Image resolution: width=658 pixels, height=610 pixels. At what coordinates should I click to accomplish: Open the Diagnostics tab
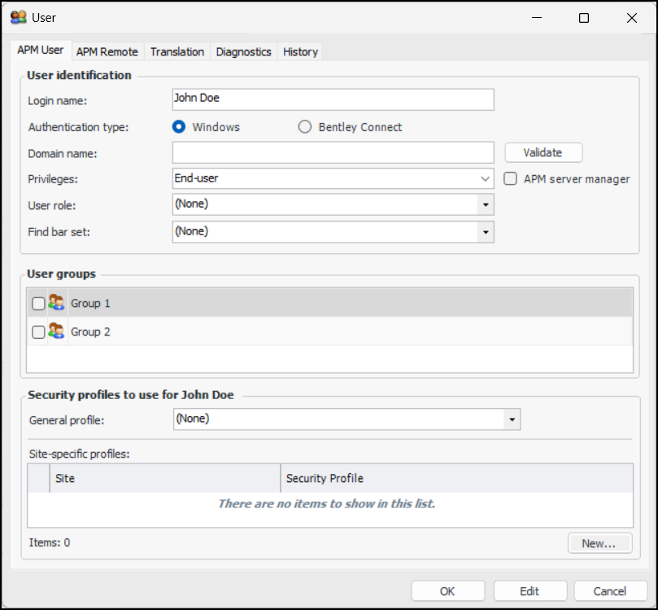[243, 51]
